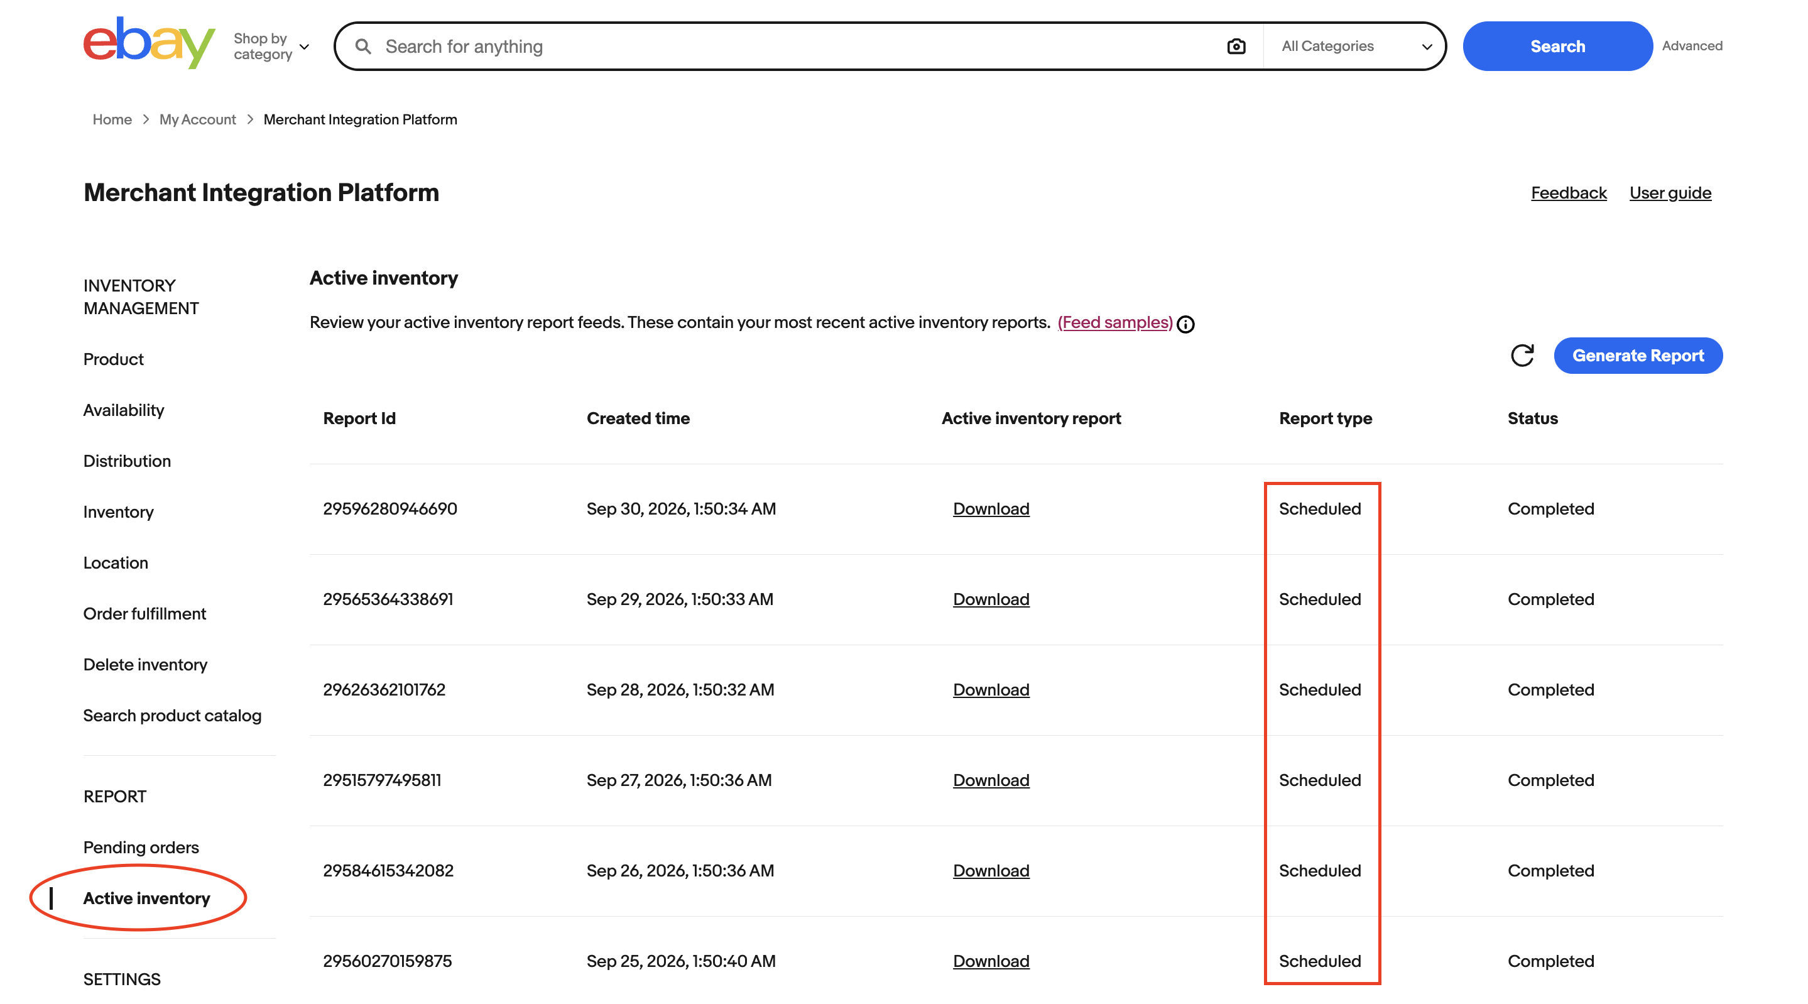Screen dimensions: 1808x1004
Task: Download report 29515797495811
Action: 990,780
